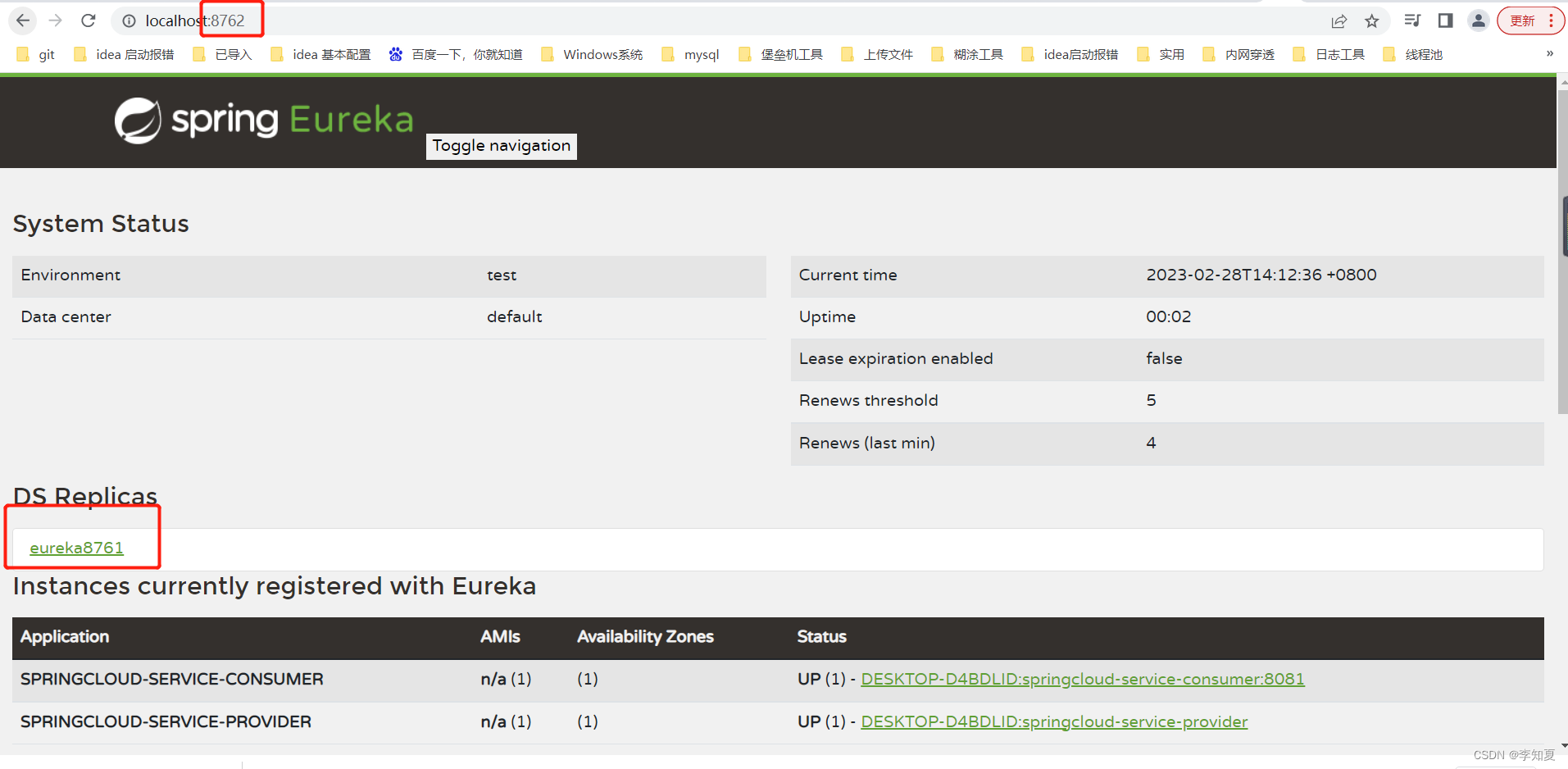The height and width of the screenshot is (769, 1568).
Task: Open the tab search/reading list icon
Action: [1412, 20]
